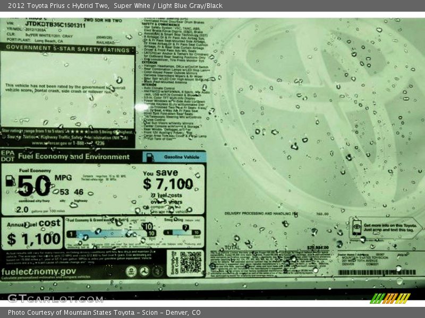Image resolution: width=425 pixels, height=318 pixels.
Task: Click the TOTAL label
Action: [x=232, y=248]
